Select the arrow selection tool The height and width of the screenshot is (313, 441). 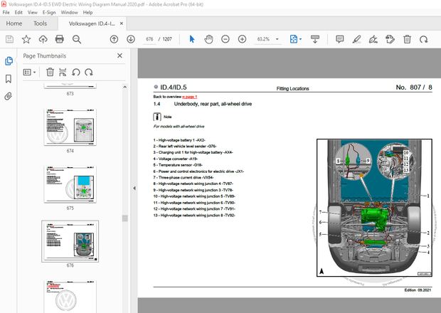(192, 39)
